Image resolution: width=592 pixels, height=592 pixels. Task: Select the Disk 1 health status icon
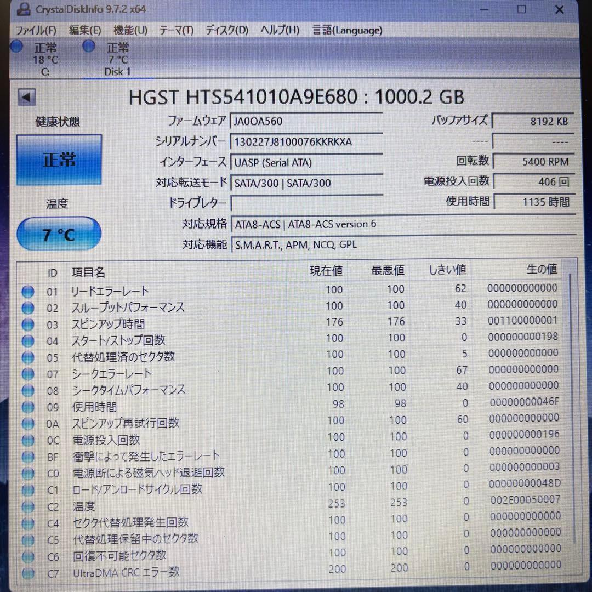88,46
